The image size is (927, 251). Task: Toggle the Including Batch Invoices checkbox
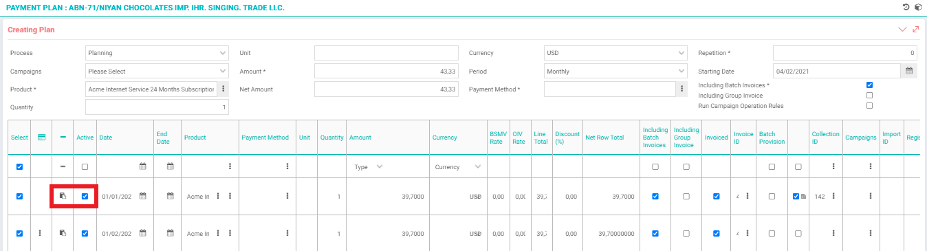[x=870, y=85]
